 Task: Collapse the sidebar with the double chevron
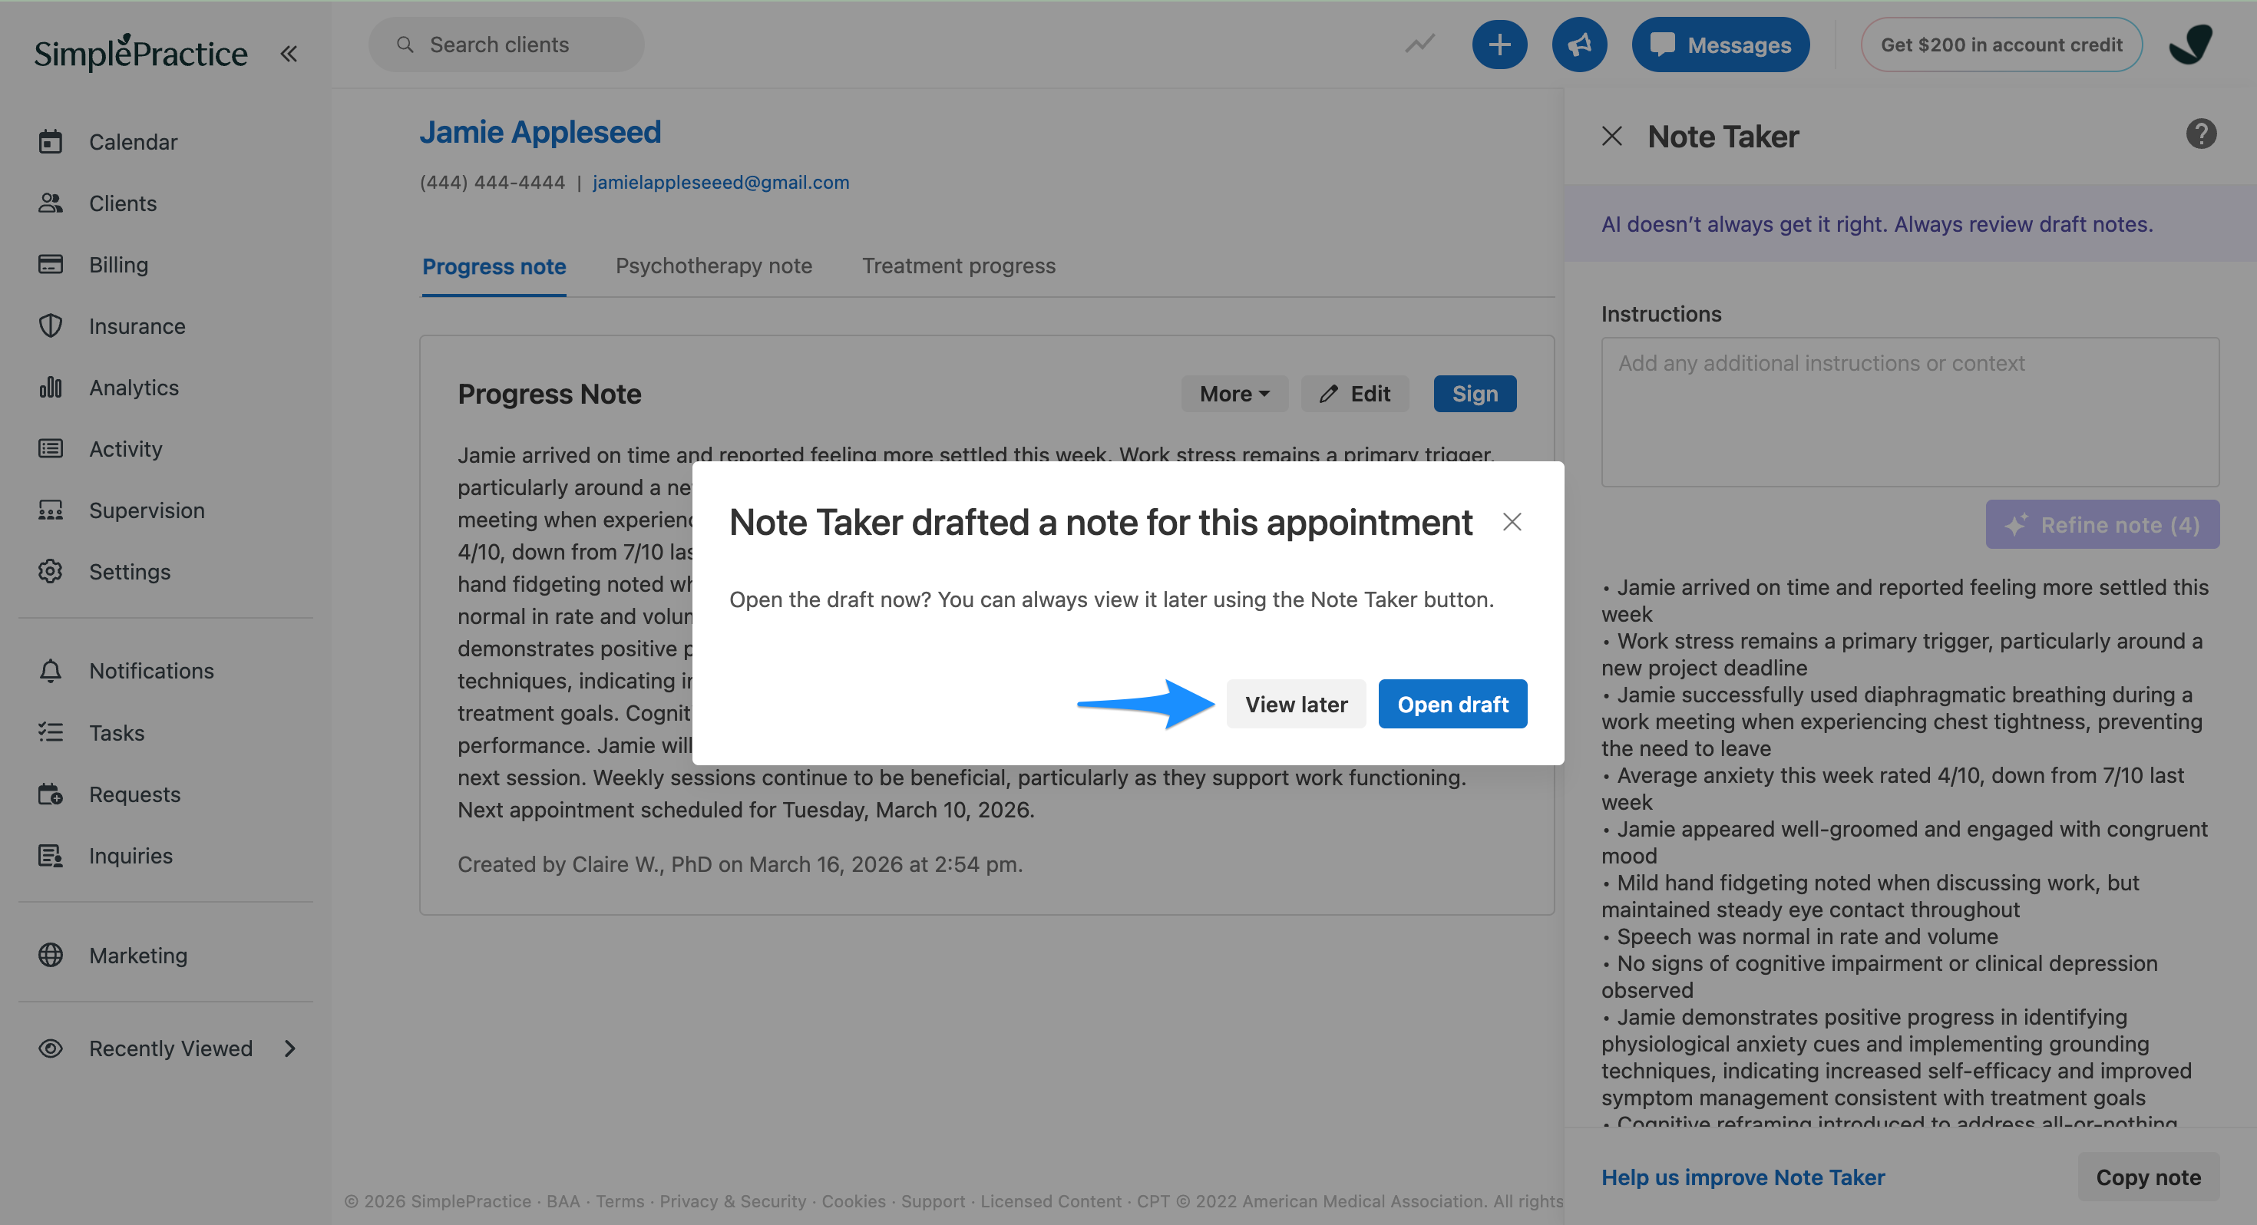tap(288, 54)
